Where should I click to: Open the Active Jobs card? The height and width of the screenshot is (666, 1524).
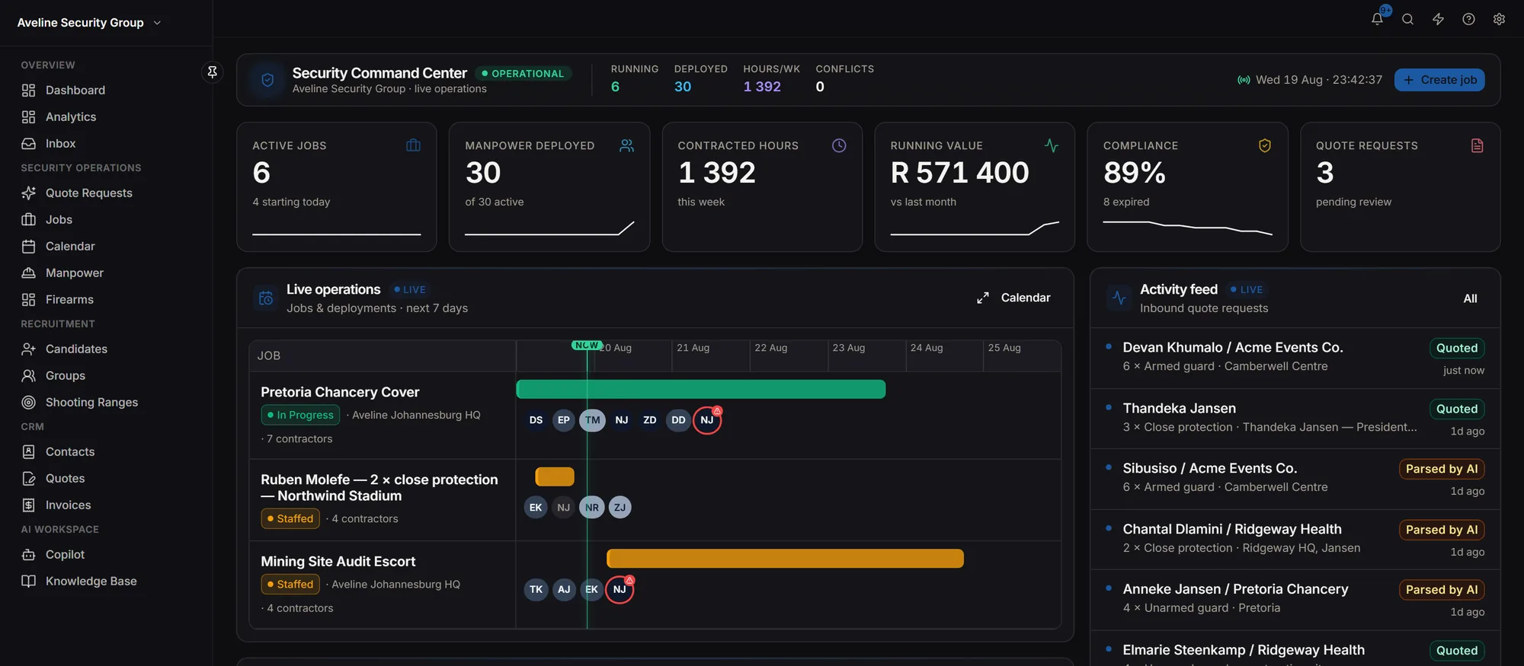[337, 187]
